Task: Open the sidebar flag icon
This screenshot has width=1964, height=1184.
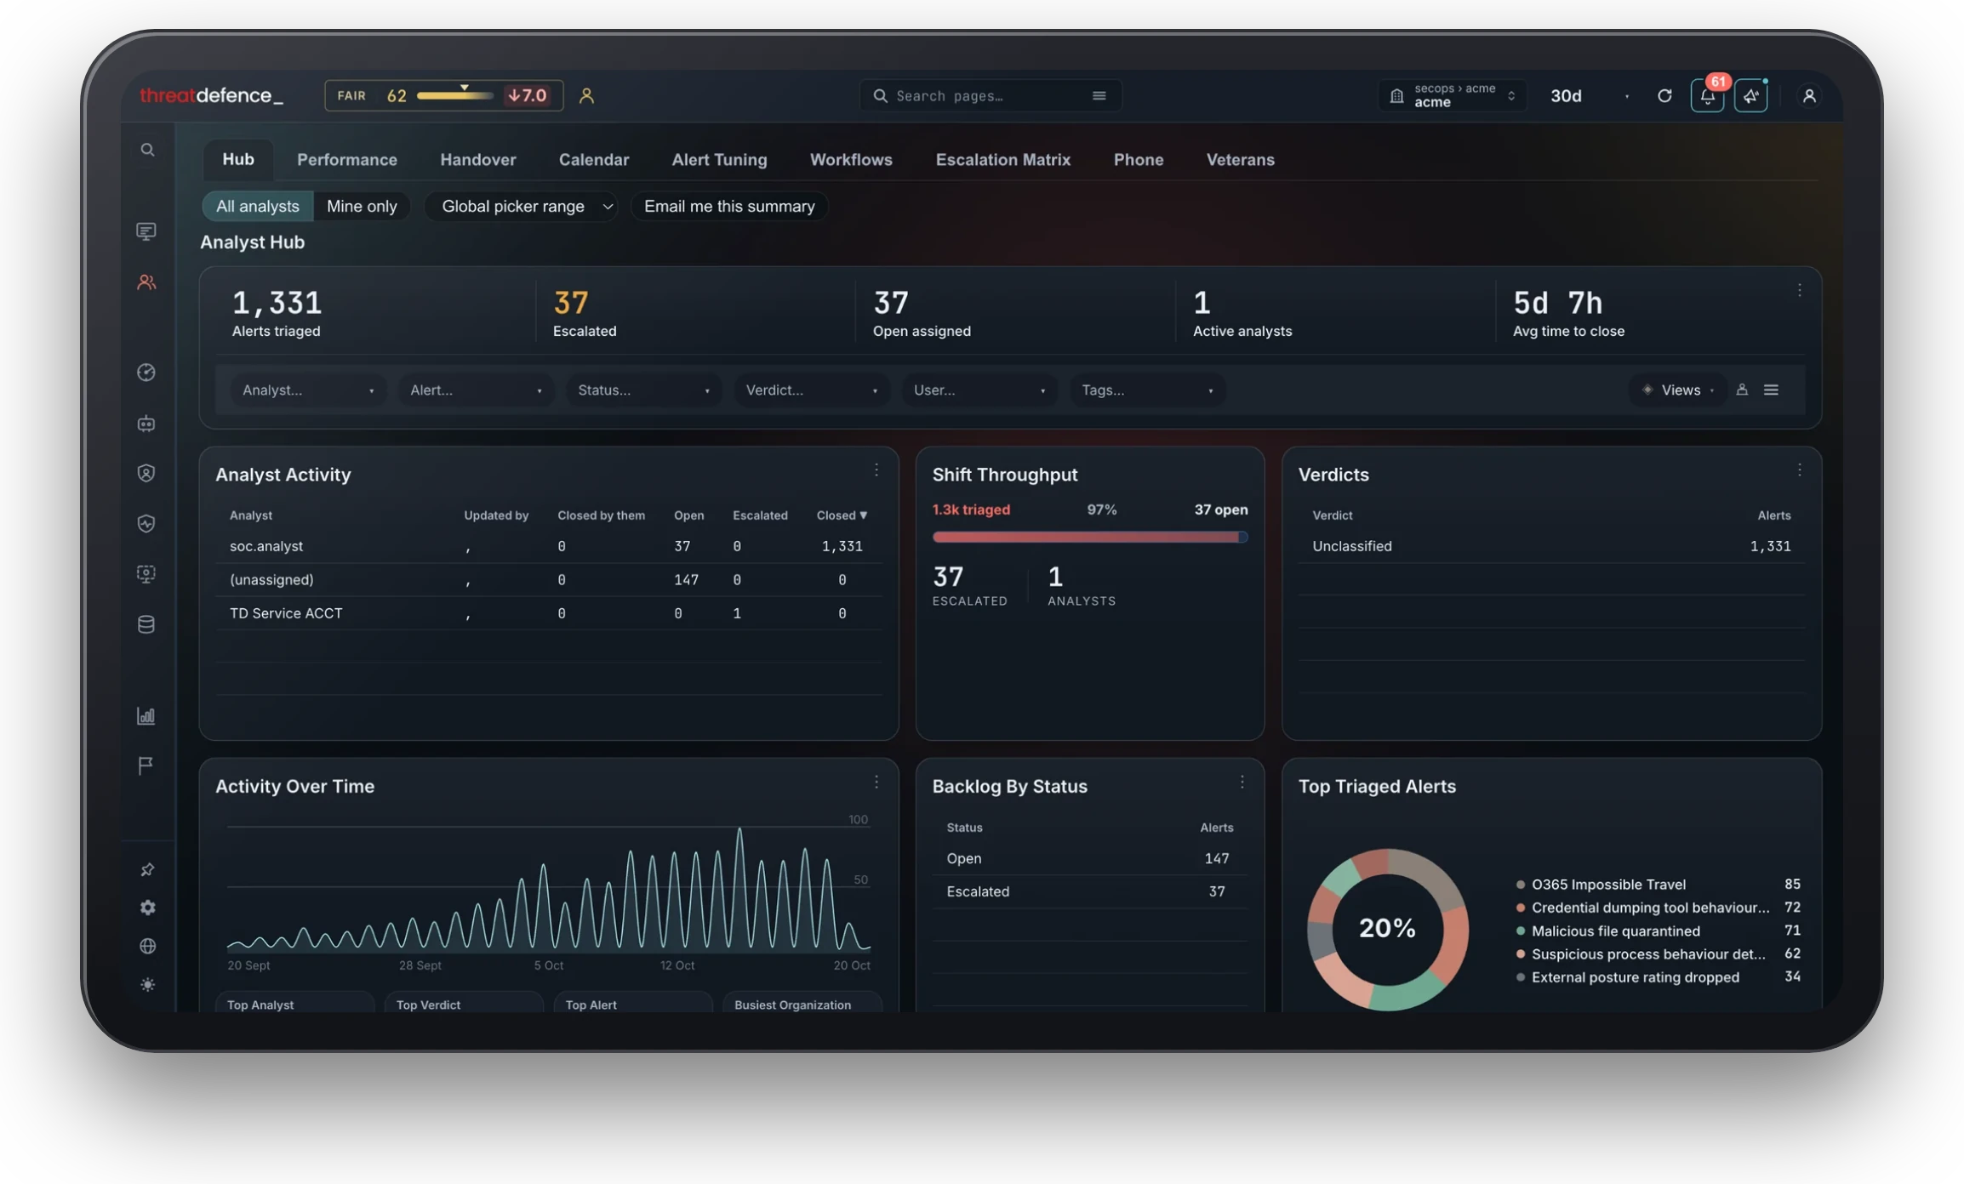Action: point(146,766)
